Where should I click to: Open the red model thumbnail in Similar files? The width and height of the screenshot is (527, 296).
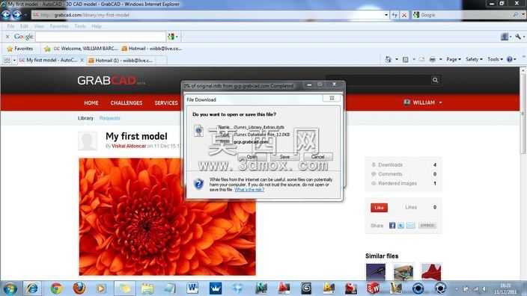pos(431,271)
